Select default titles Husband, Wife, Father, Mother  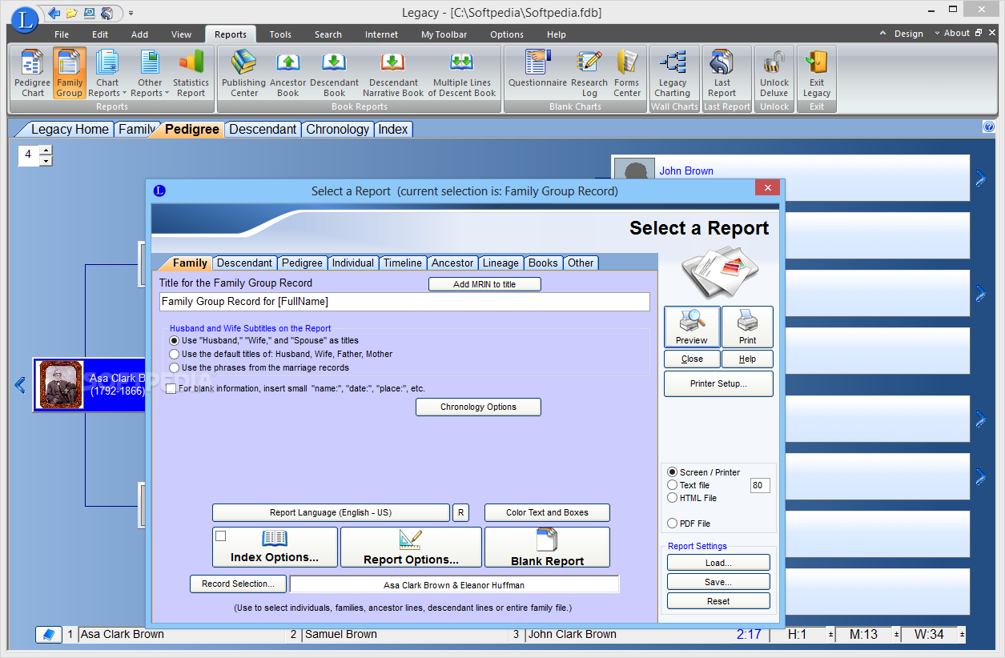174,354
